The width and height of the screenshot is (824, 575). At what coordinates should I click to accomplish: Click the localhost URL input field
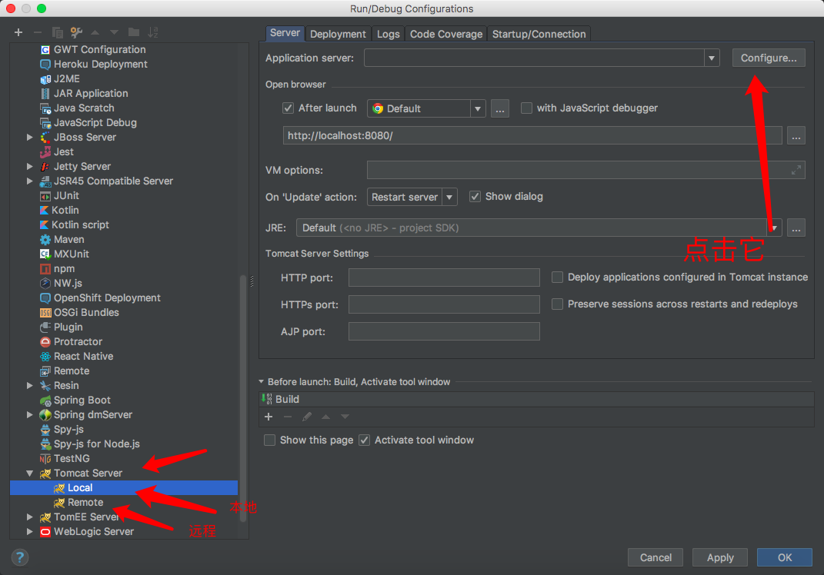532,135
